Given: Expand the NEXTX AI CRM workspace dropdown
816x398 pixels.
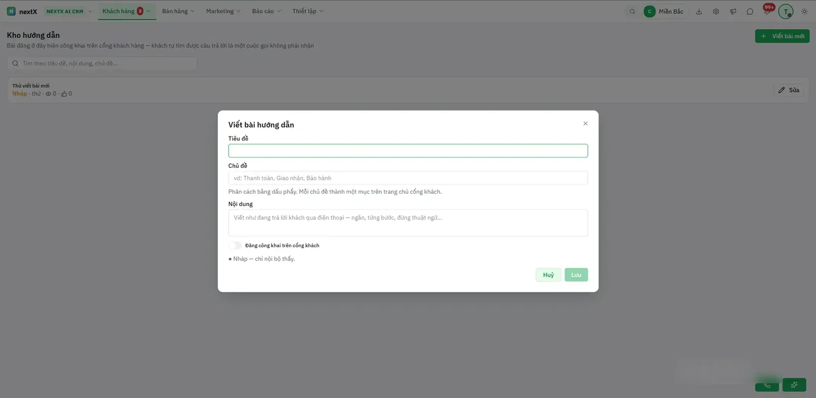Looking at the screenshot, I should 69,11.
